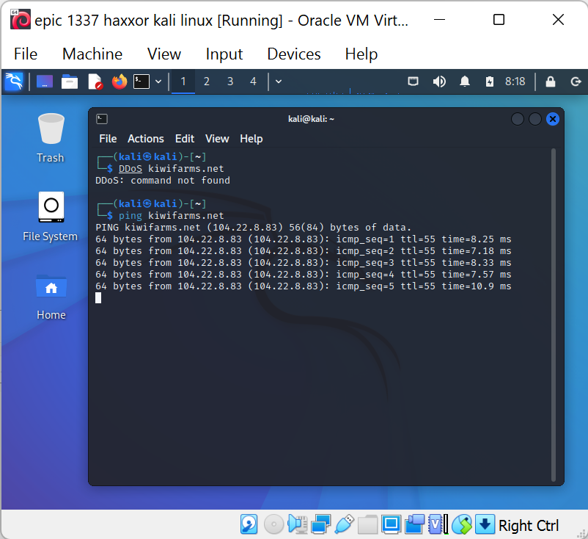
Task: Open the text editor panel launcher
Action: (x=95, y=82)
